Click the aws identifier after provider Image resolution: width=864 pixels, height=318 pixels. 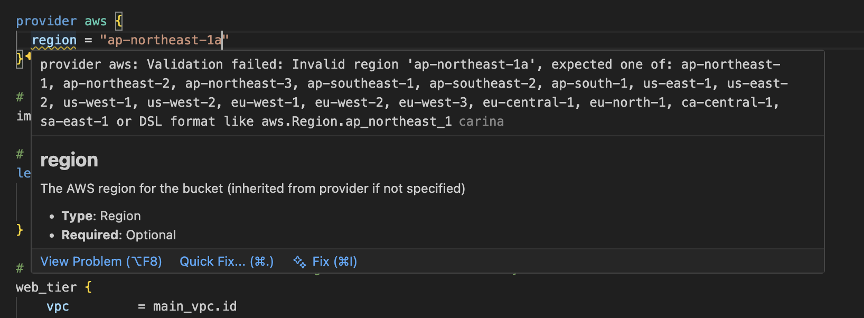tap(96, 21)
